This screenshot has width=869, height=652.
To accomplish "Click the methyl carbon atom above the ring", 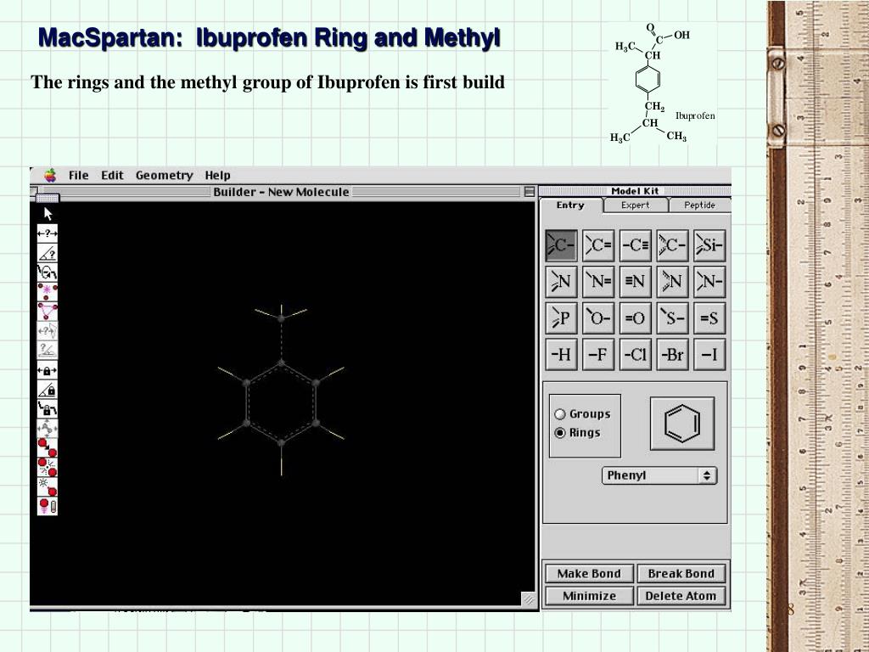I will pos(281,318).
